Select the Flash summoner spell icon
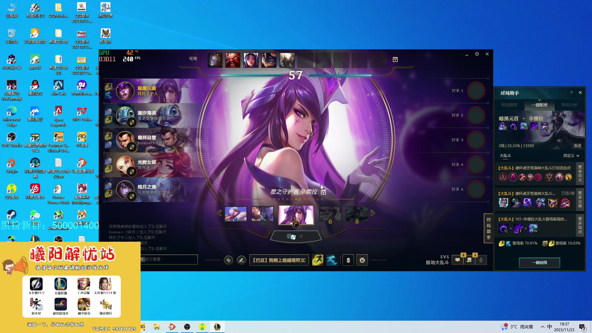 click(318, 260)
